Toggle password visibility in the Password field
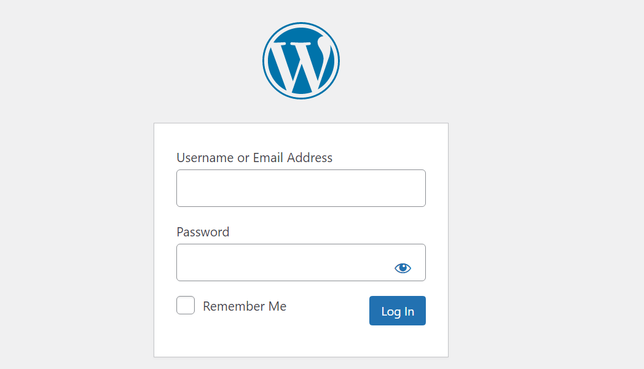Screen dimensions: 644x369 tap(402, 266)
